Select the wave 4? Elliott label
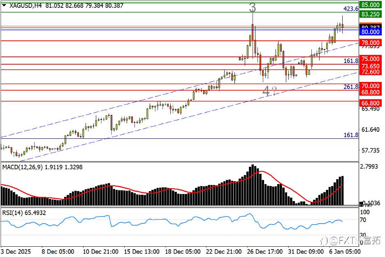385x257 pixels. pyautogui.click(x=269, y=91)
